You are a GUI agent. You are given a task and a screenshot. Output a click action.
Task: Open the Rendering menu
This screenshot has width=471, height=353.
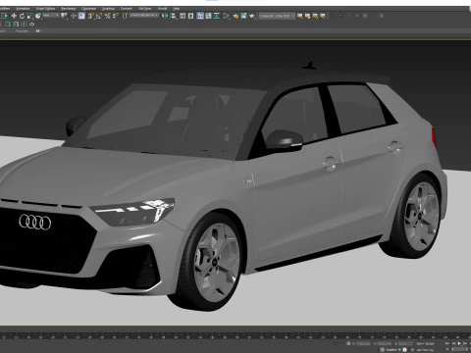click(69, 9)
